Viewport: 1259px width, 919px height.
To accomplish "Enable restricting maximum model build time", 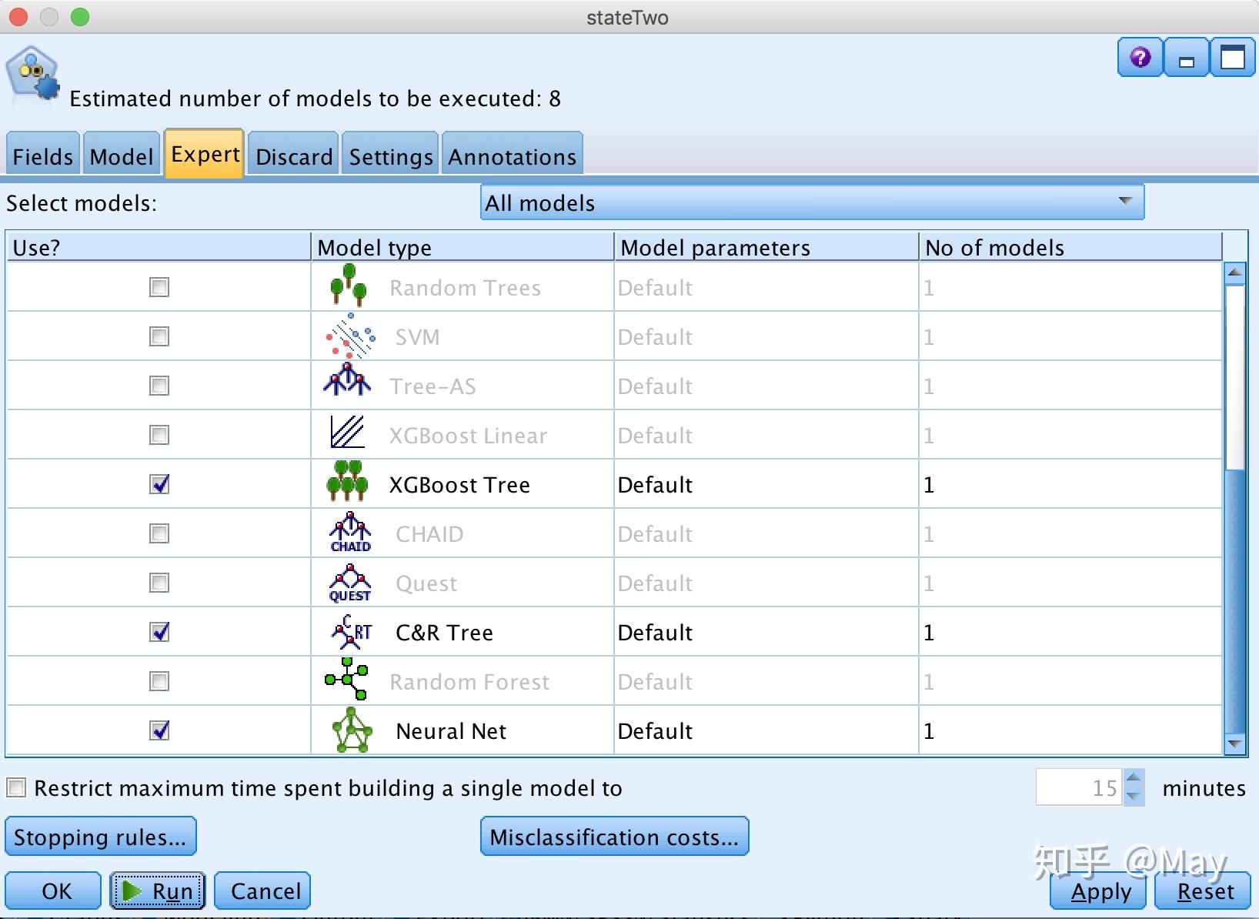I will pos(16,787).
